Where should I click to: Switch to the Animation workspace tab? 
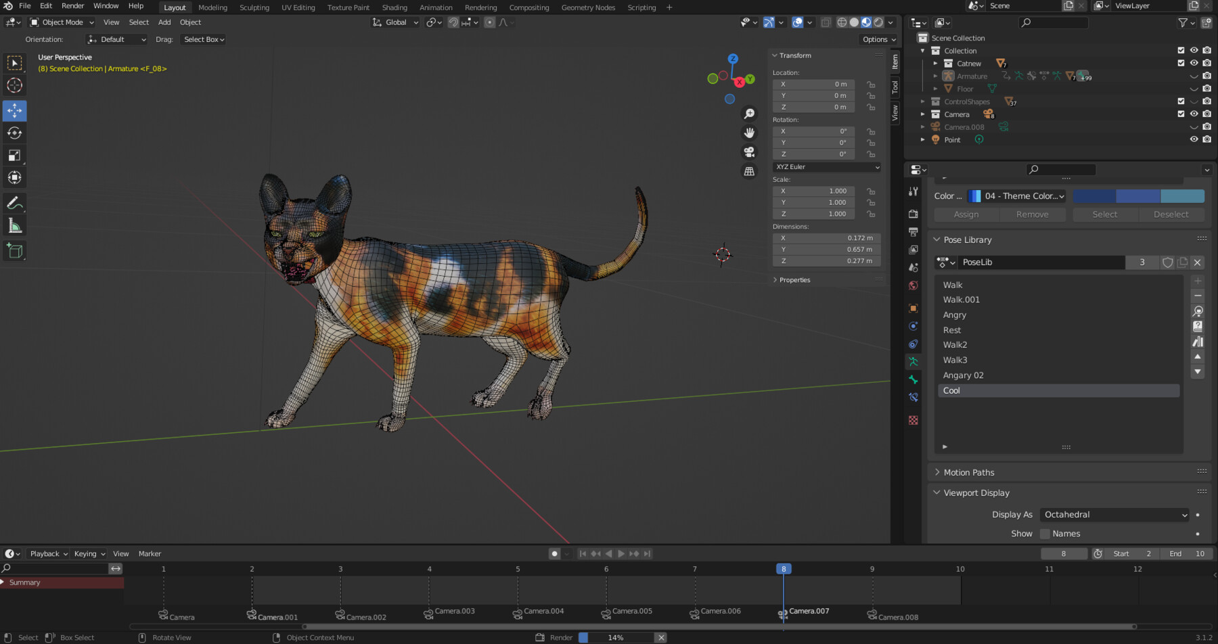[x=436, y=7]
